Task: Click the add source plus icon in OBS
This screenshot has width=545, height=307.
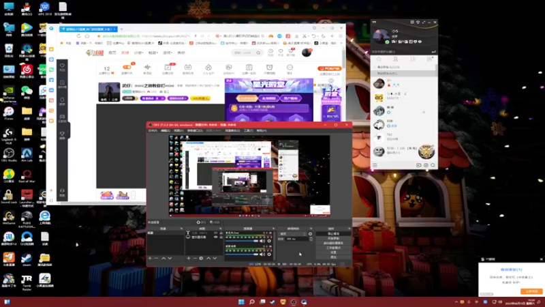Action: click(x=189, y=259)
